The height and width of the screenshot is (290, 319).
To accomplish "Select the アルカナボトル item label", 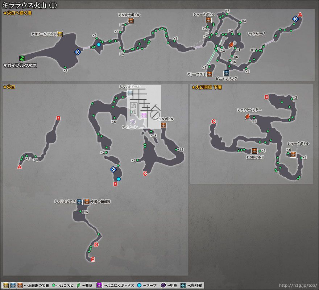I will (129, 15).
